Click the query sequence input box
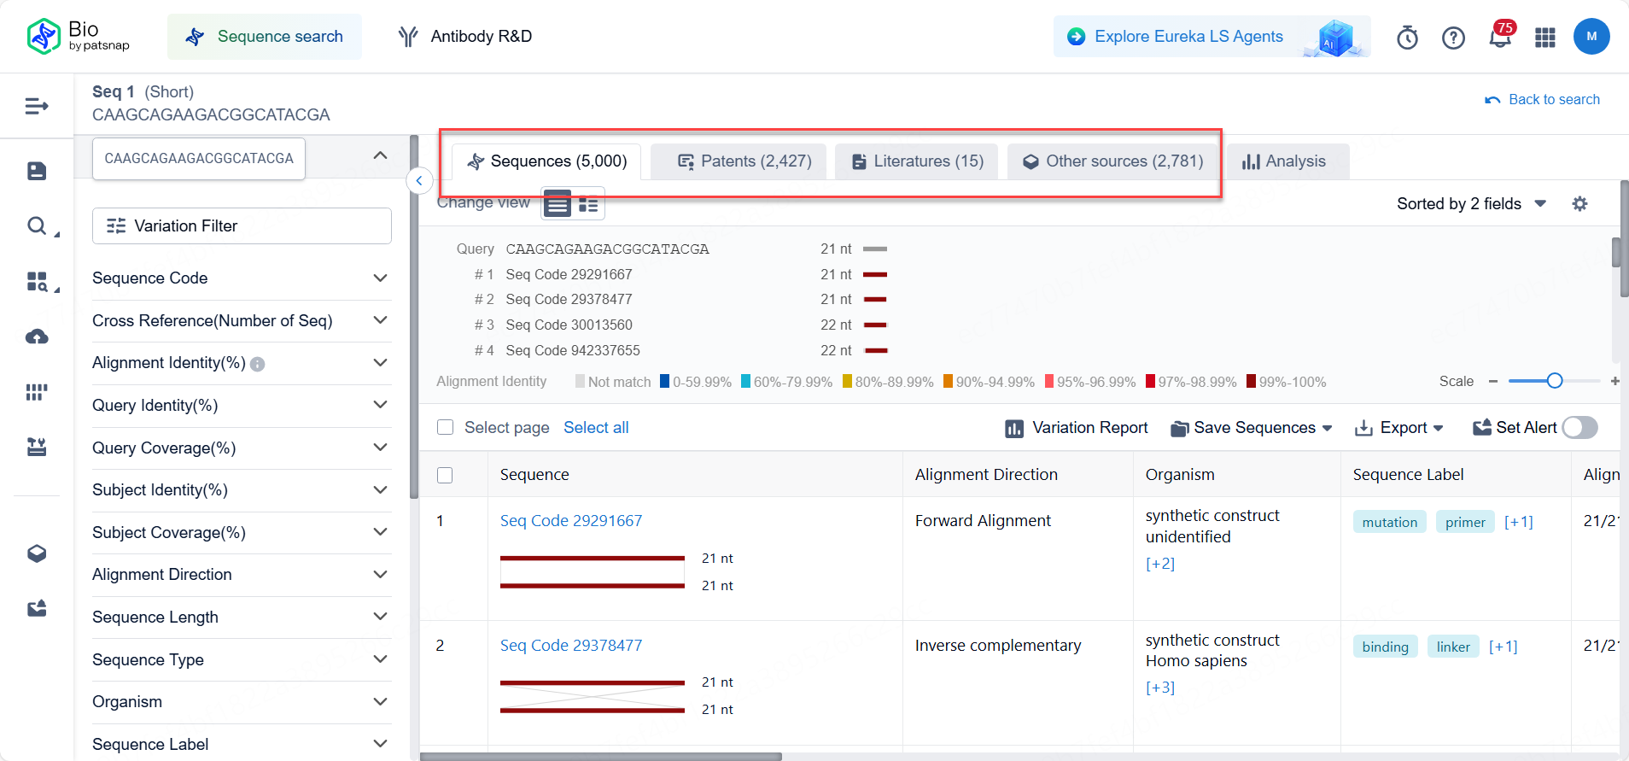The height and width of the screenshot is (761, 1629). coord(199,159)
